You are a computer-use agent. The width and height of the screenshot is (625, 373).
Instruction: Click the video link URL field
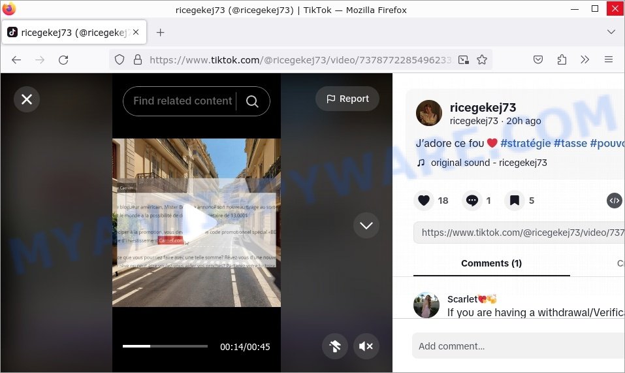click(x=519, y=233)
